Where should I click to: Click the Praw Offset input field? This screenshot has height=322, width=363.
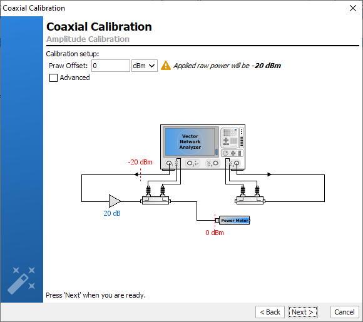click(111, 66)
